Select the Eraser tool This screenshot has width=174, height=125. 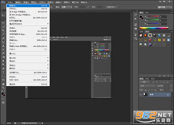3,53
